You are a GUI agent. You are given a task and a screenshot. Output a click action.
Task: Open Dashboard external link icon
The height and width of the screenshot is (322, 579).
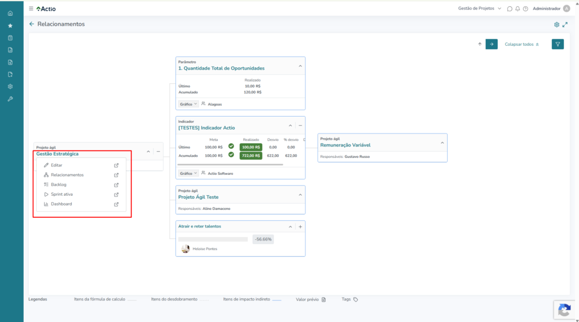[116, 204]
